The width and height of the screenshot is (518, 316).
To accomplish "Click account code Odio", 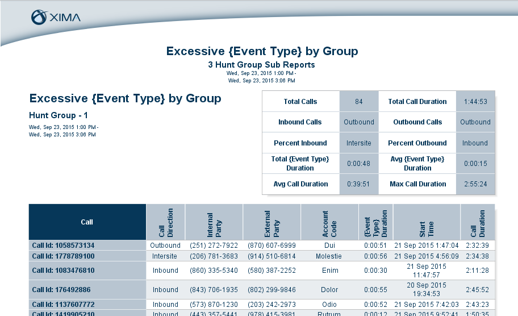I will click(329, 305).
